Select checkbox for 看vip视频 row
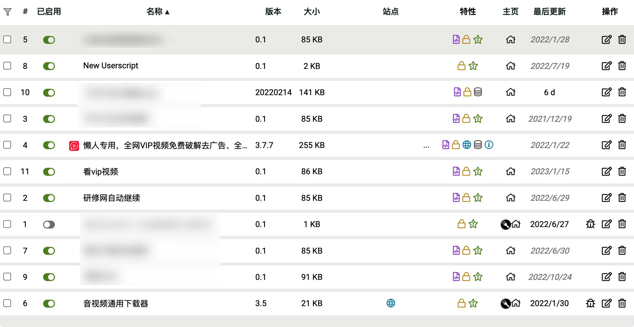The height and width of the screenshot is (327, 634). pos(7,172)
